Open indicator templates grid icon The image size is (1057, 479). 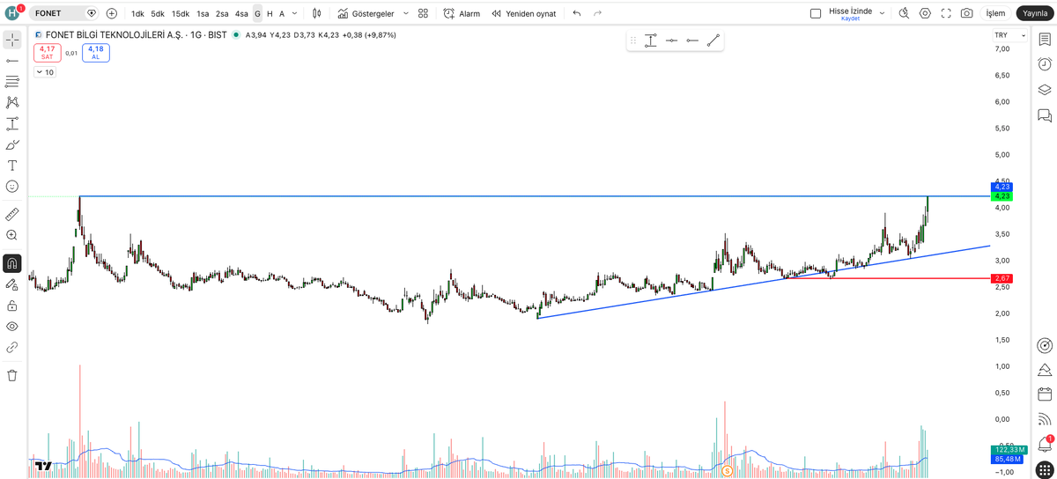click(x=423, y=13)
